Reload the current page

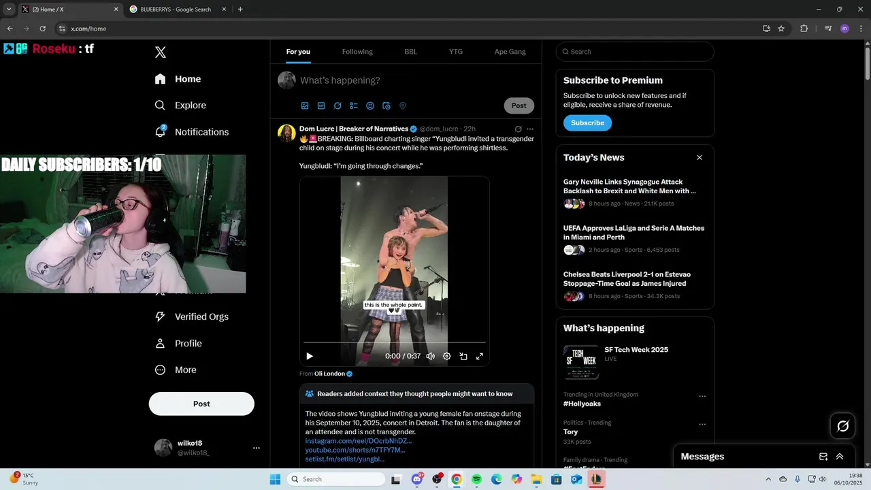43,29
